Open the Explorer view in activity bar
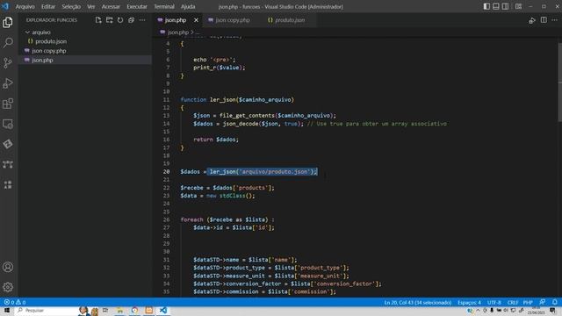Image resolution: width=562 pixels, height=316 pixels. click(8, 22)
